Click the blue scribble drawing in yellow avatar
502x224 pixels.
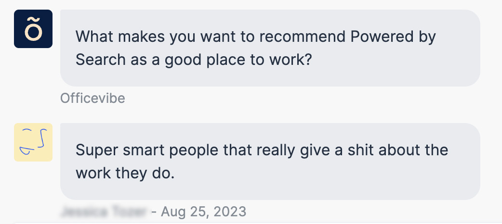pyautogui.click(x=33, y=141)
